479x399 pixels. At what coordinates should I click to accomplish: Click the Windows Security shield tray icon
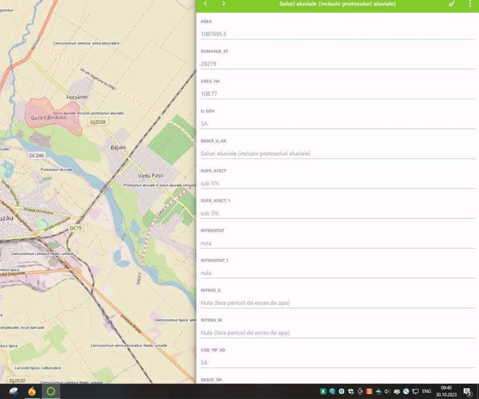351,392
